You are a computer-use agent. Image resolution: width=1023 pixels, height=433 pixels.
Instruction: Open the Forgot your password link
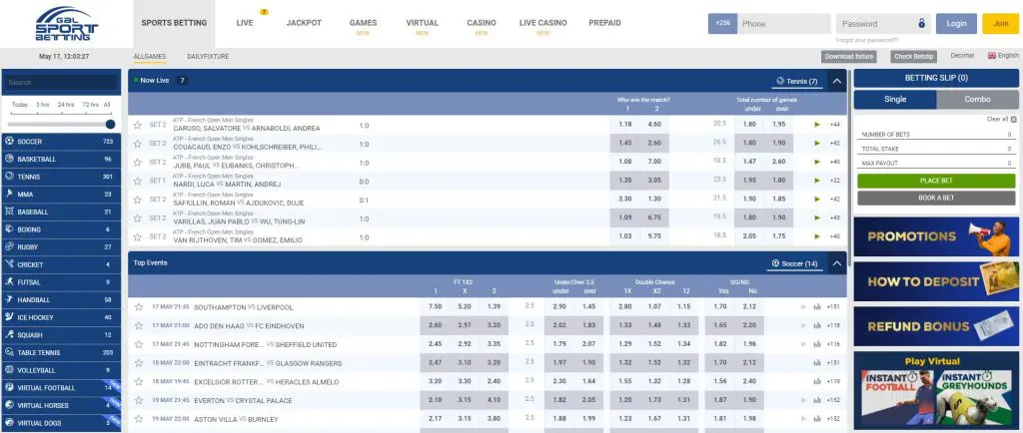[x=867, y=40]
